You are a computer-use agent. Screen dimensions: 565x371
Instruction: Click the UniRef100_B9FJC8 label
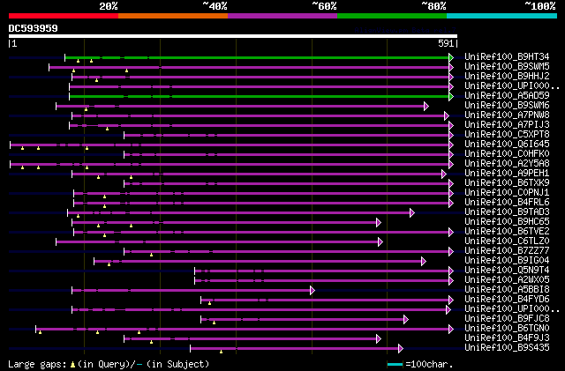click(x=507, y=319)
